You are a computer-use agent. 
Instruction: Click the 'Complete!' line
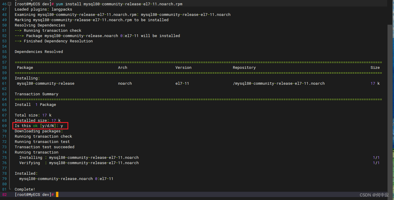(25, 189)
